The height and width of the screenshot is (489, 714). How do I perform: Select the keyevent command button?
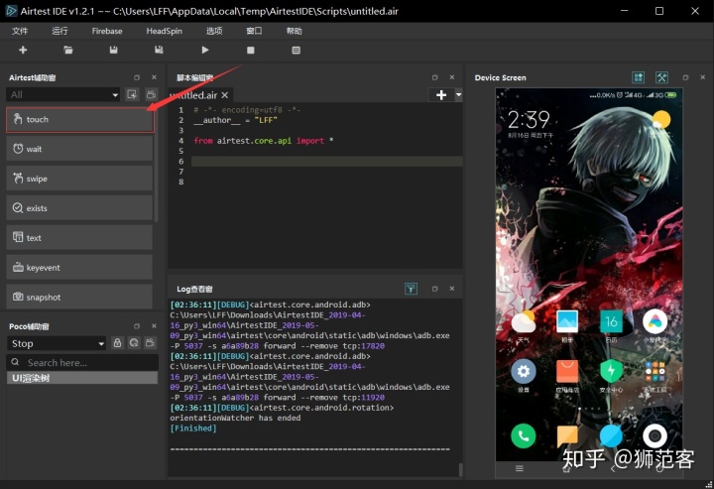[79, 267]
